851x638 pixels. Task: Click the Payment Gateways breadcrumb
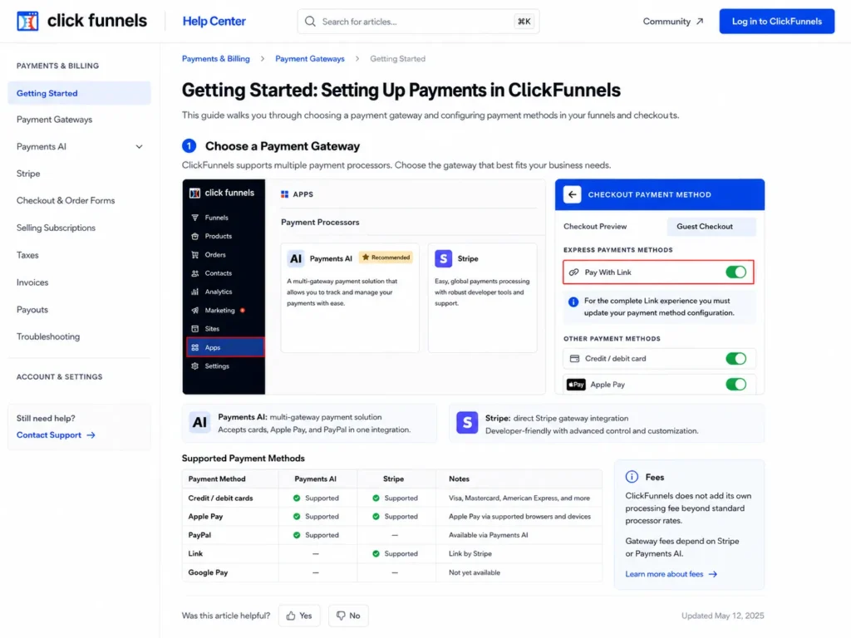point(309,59)
